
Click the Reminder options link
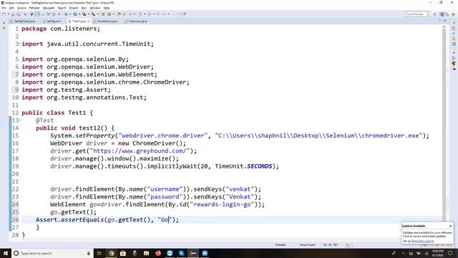pos(422,241)
